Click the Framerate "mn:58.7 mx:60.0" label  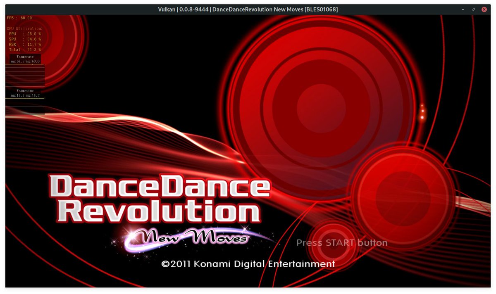click(25, 62)
